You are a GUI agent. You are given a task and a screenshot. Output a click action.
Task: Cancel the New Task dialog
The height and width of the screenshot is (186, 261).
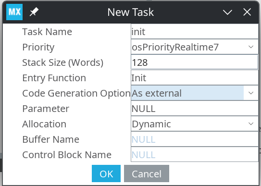point(147,174)
